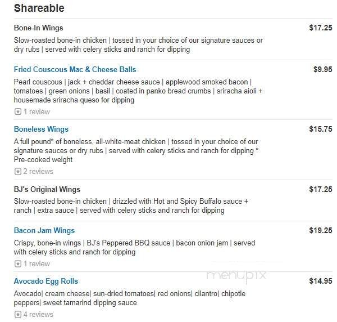Click the $15.75 Boneless Wings price
This screenshot has width=337, height=322.
tap(320, 129)
